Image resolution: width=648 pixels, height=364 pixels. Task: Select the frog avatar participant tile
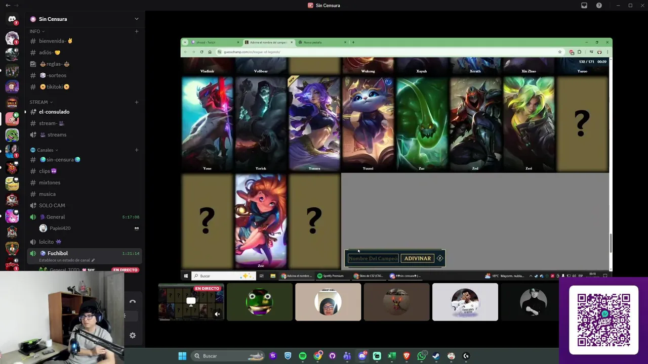click(x=260, y=302)
